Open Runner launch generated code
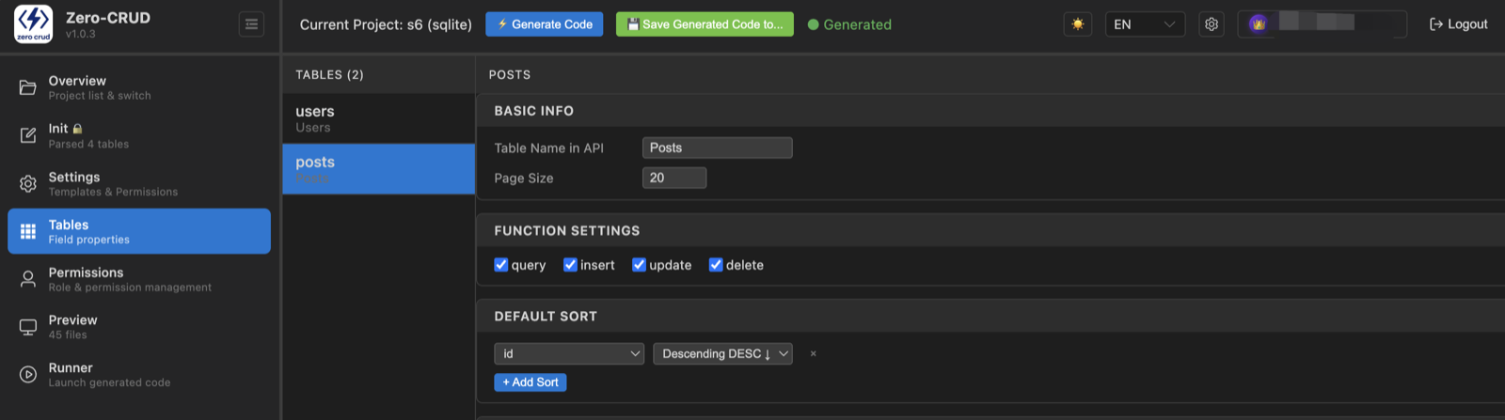 [x=139, y=374]
